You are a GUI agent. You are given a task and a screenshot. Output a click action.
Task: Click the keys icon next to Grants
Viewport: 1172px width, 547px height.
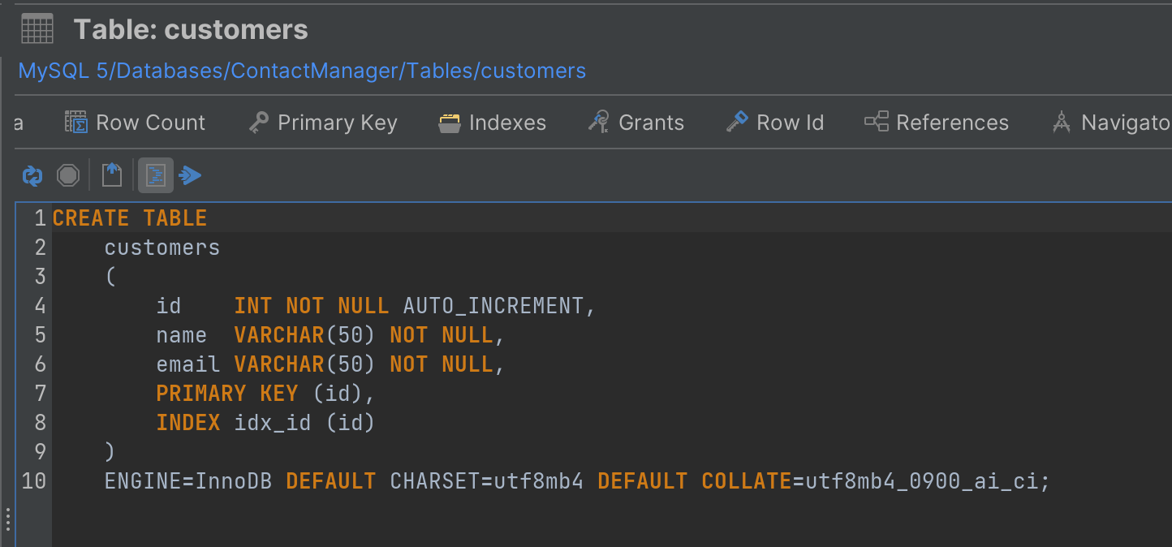(598, 122)
